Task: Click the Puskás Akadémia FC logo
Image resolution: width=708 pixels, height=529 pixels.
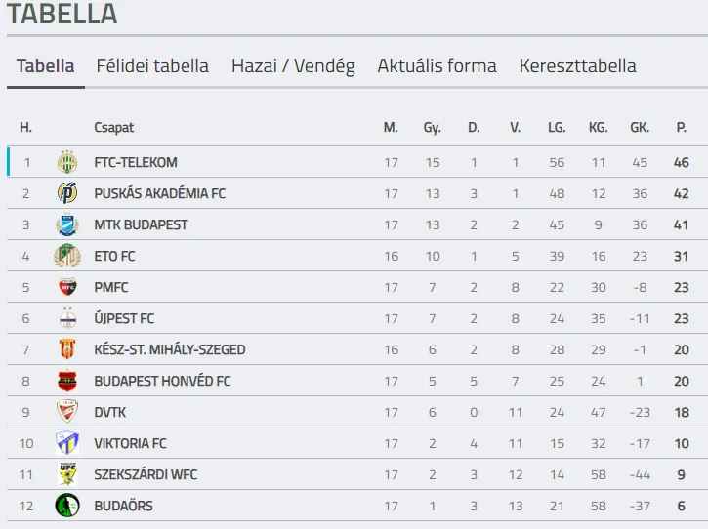Action: tap(66, 193)
